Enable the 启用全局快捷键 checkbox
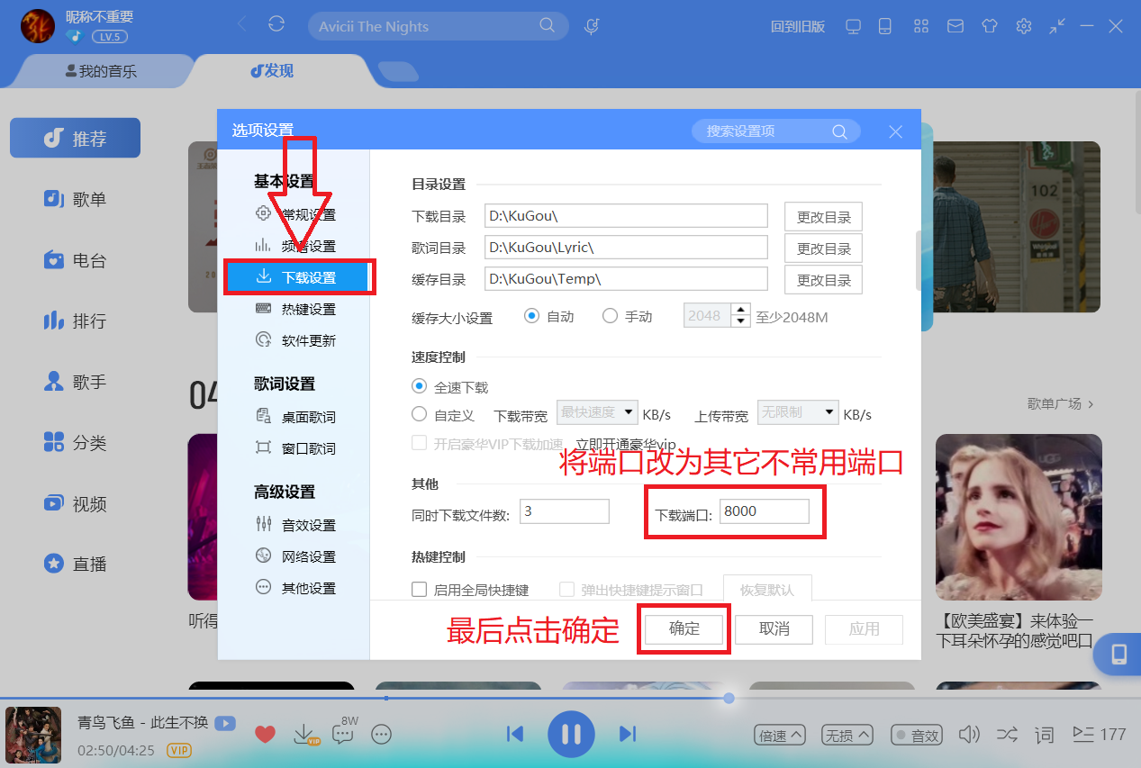This screenshot has width=1141, height=768. pyautogui.click(x=419, y=588)
